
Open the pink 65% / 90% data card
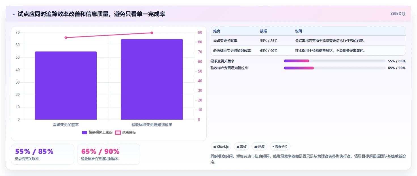[x=109, y=154]
